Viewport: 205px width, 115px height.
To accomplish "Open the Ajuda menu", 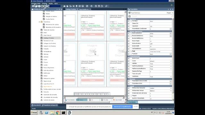I will (56, 4).
